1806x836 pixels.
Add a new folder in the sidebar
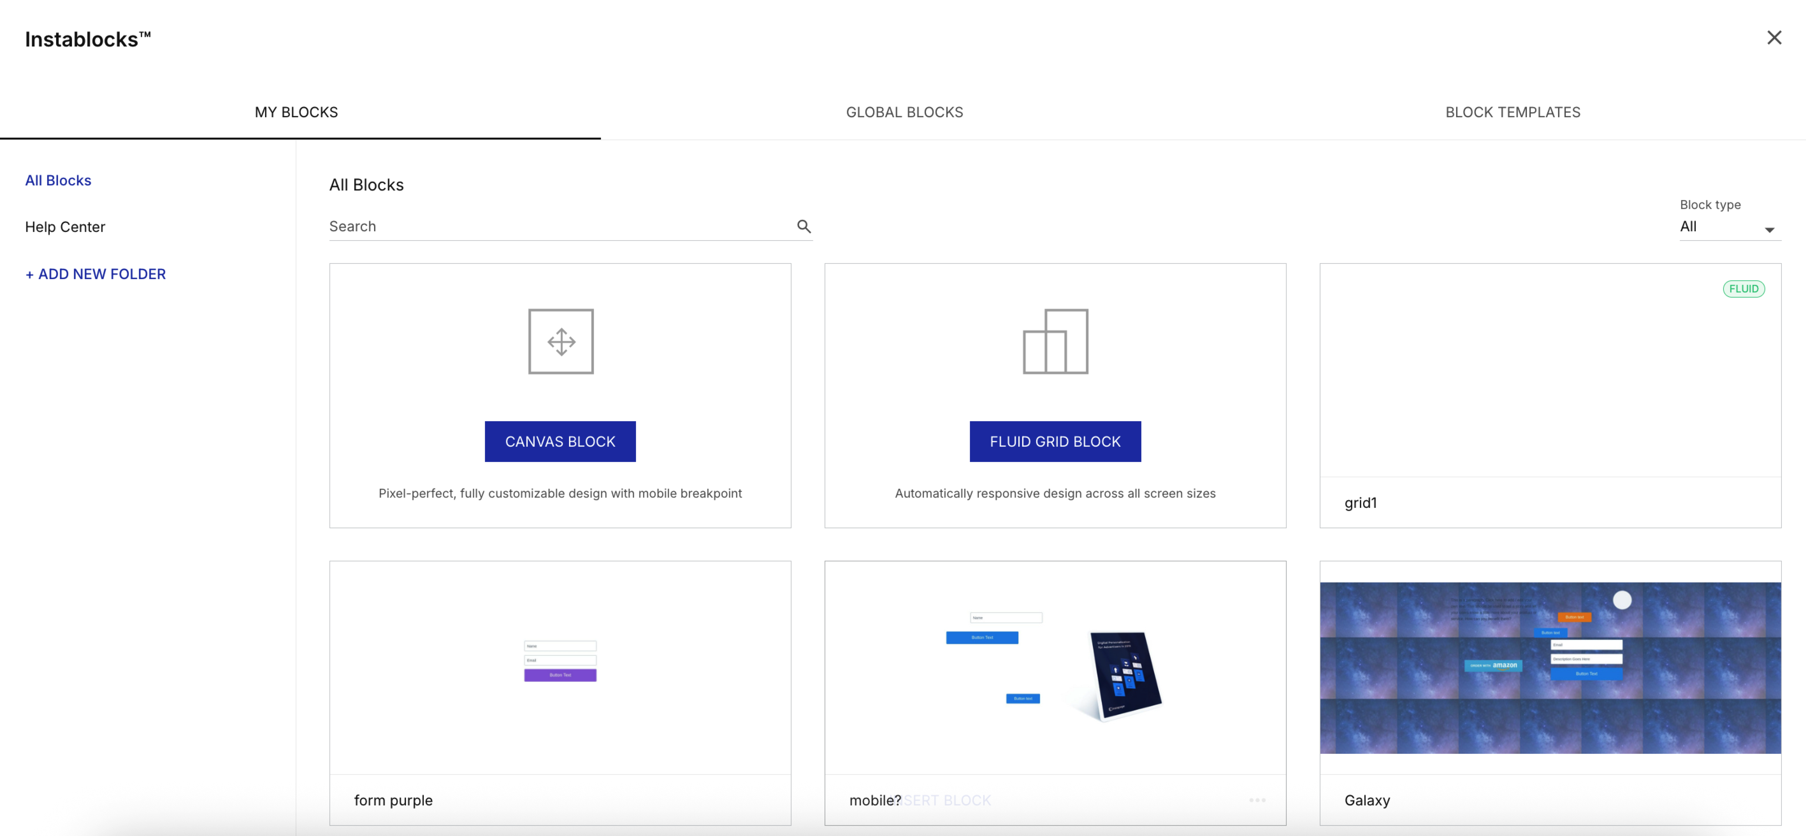pos(95,274)
